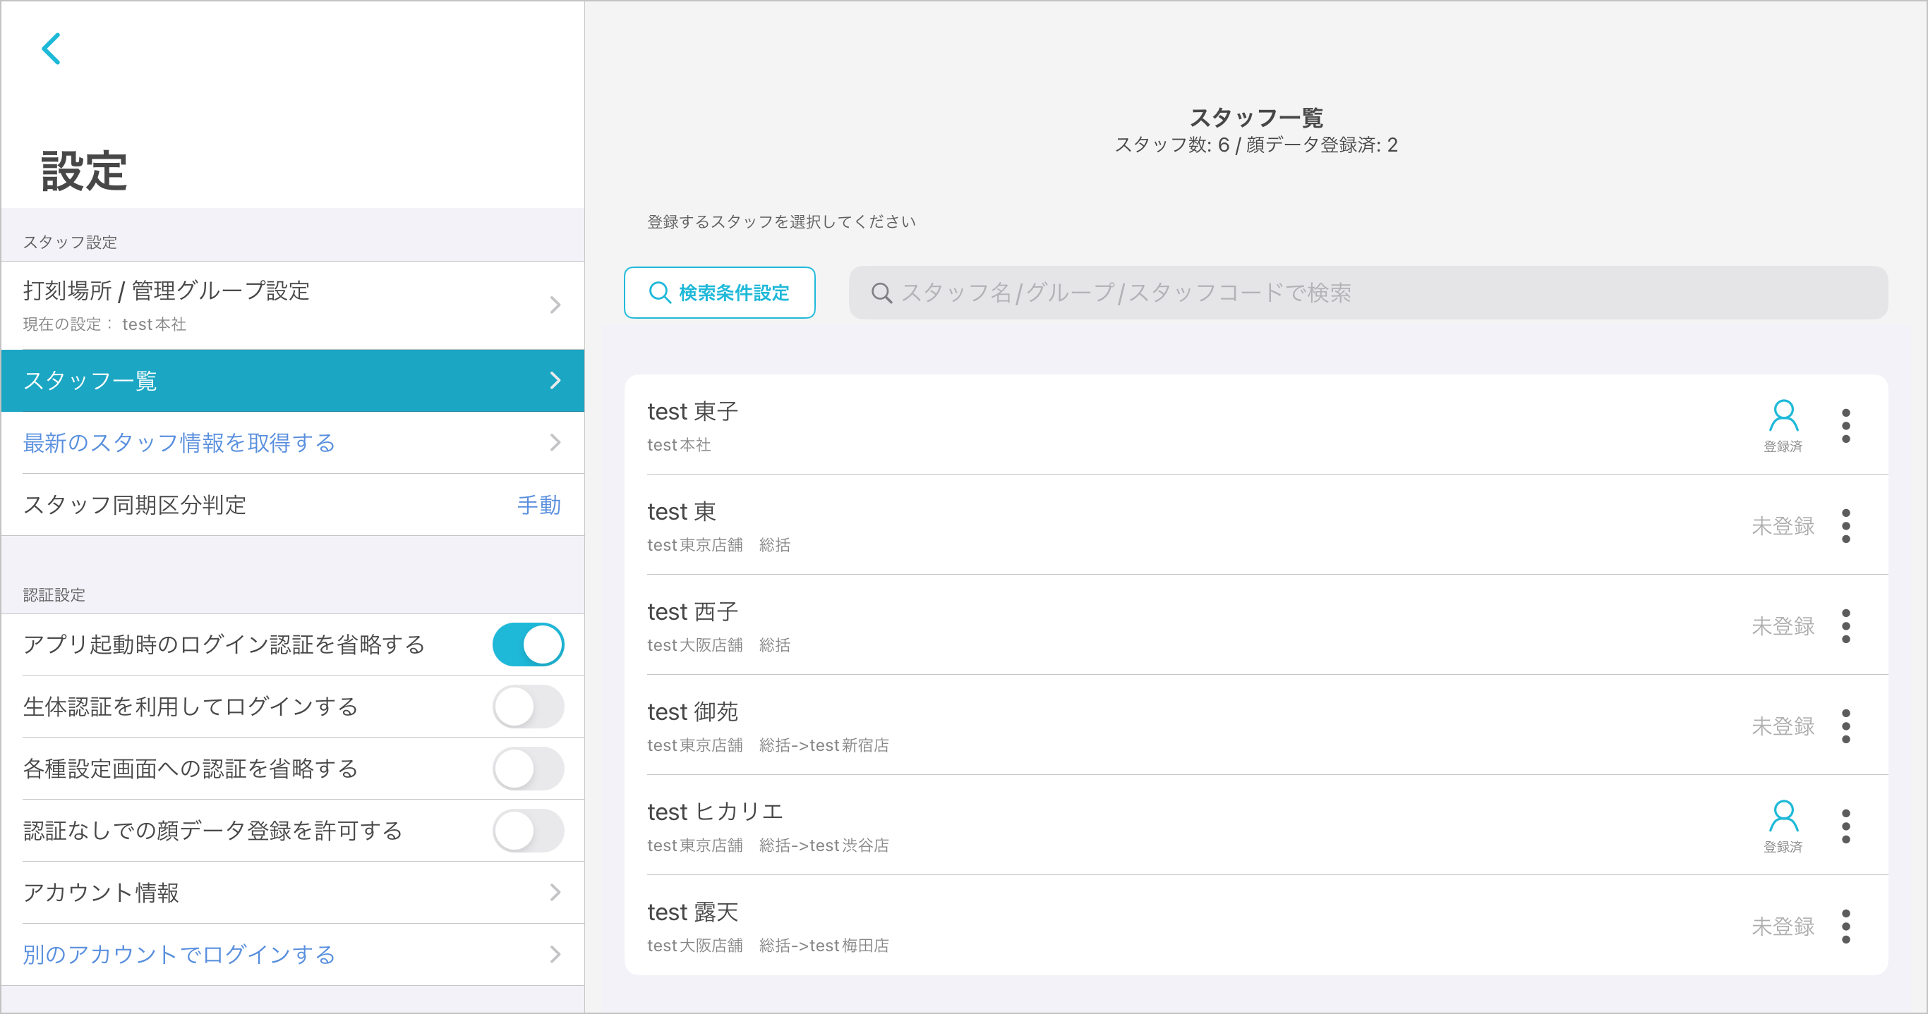The width and height of the screenshot is (1928, 1014).
Task: Select staff row test ヒカリエ
Action: 1256,826
